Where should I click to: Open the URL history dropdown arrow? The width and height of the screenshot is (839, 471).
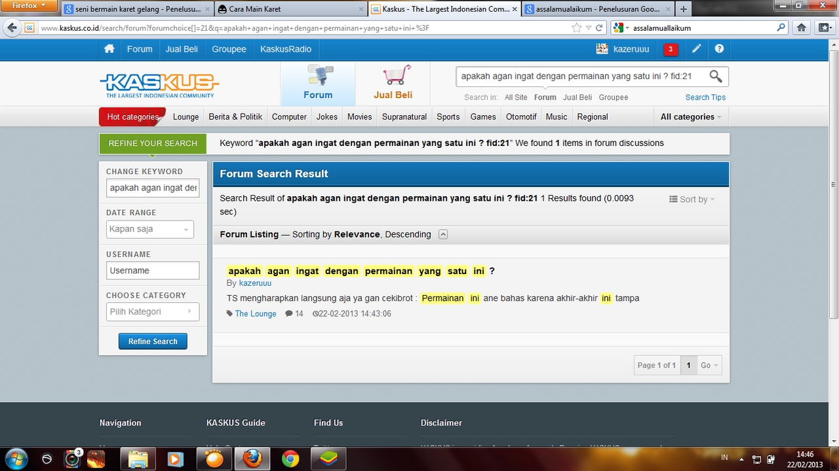[589, 28]
